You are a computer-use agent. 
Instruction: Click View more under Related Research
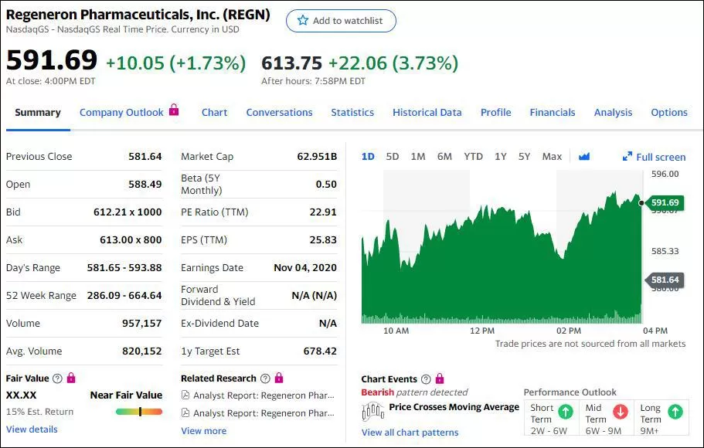pos(204,431)
